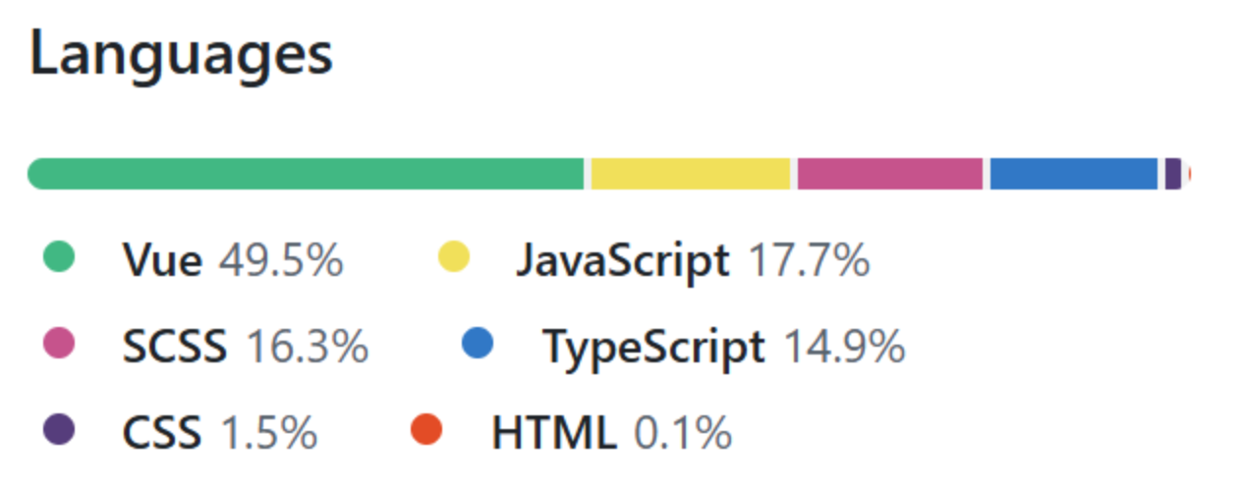The width and height of the screenshot is (1244, 489).
Task: Click the 17.7% JavaScript percentage
Action: point(809,261)
